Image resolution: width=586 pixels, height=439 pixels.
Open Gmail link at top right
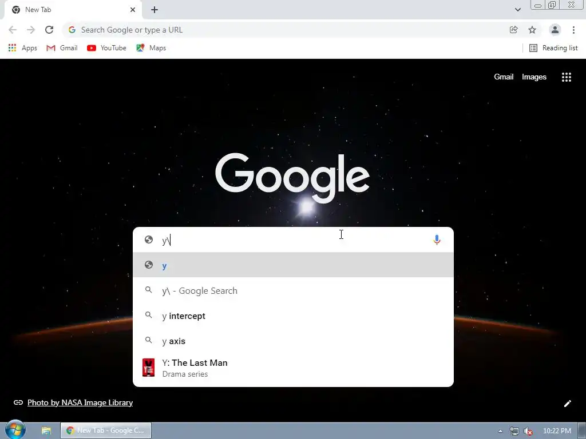[504, 77]
